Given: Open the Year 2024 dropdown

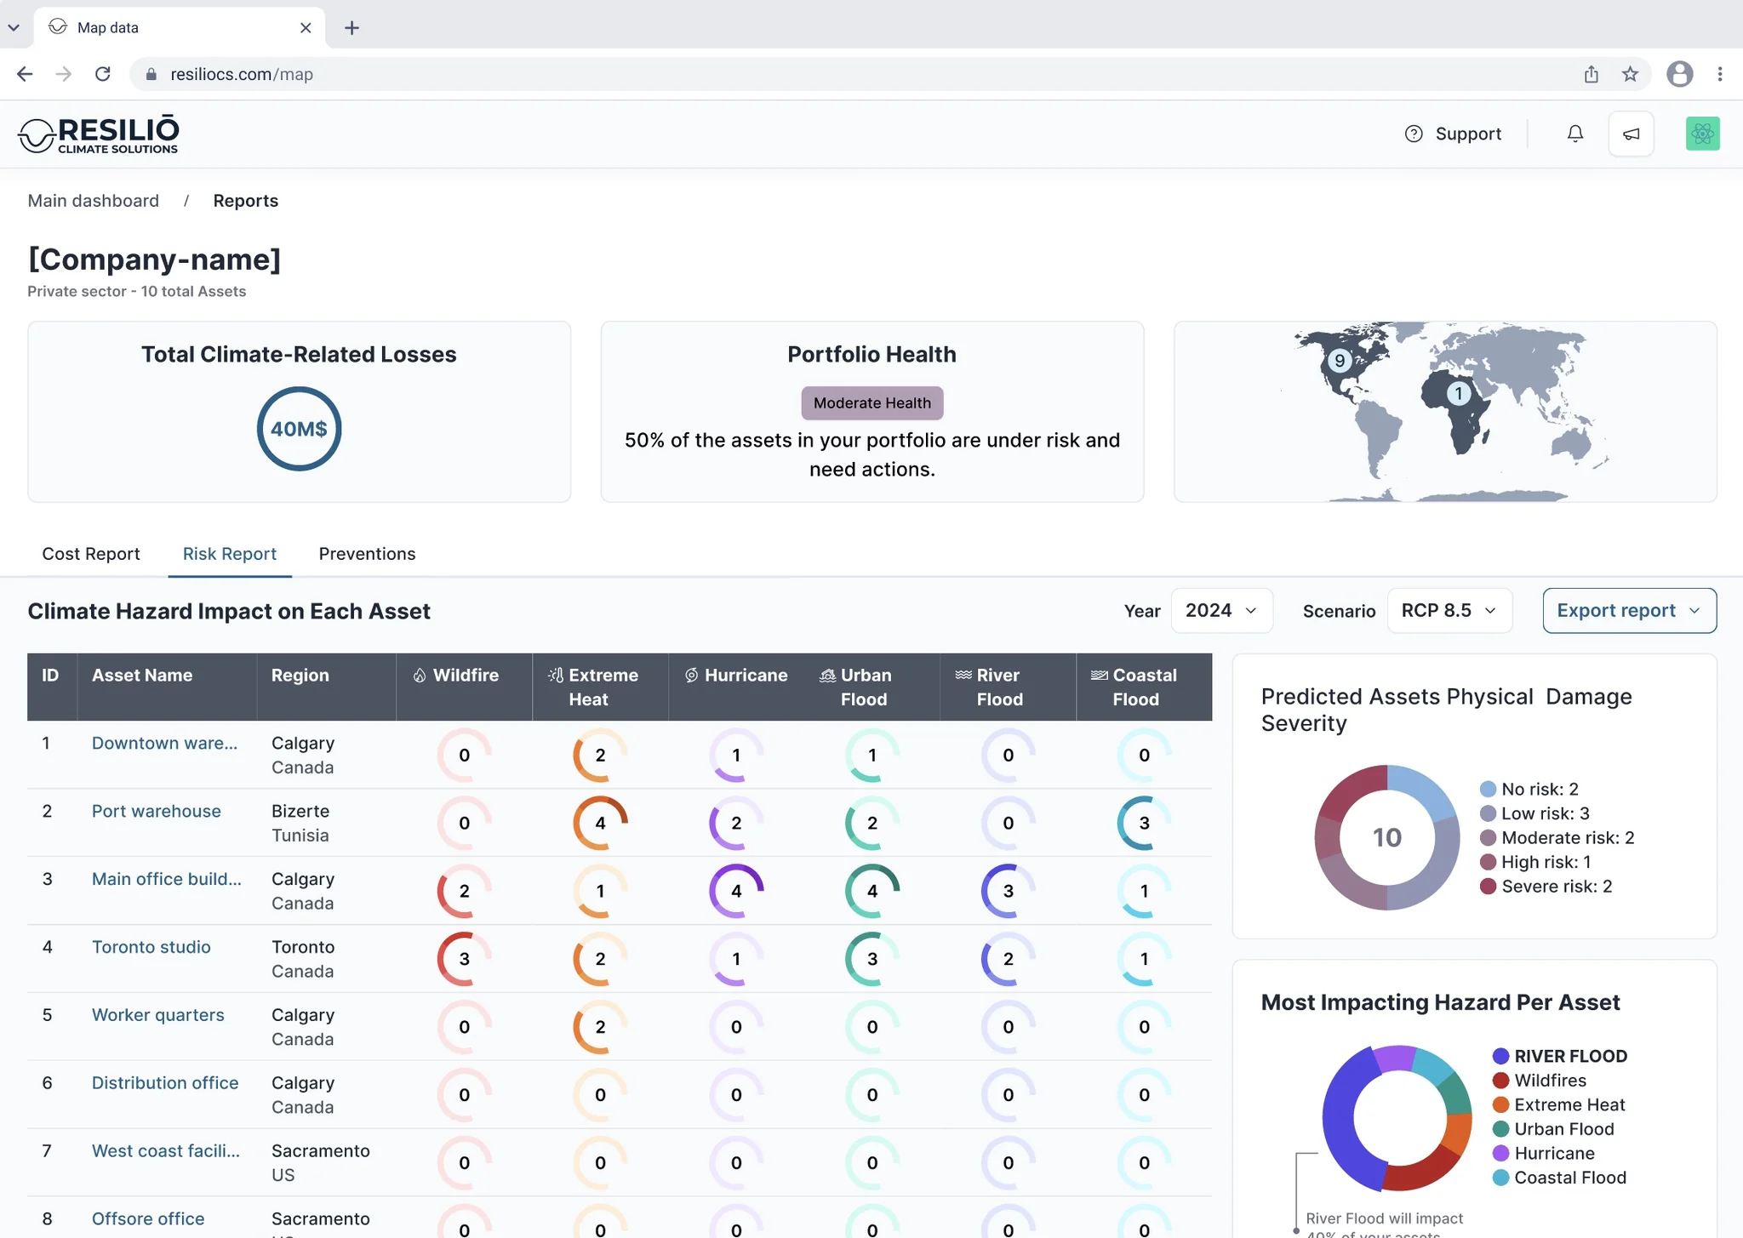Looking at the screenshot, I should point(1221,610).
